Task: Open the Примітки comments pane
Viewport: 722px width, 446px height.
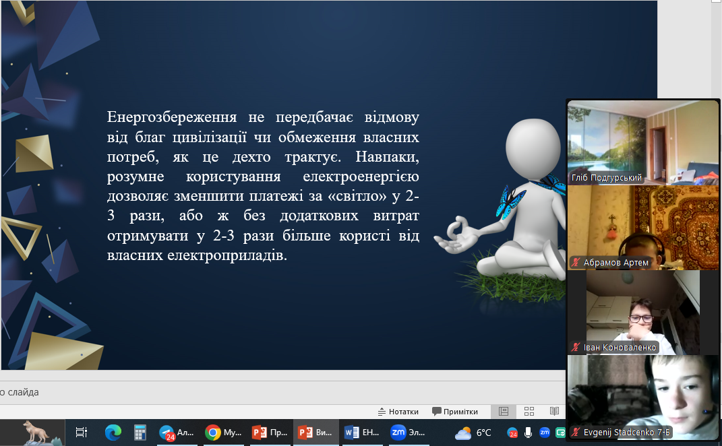Action: coord(455,412)
